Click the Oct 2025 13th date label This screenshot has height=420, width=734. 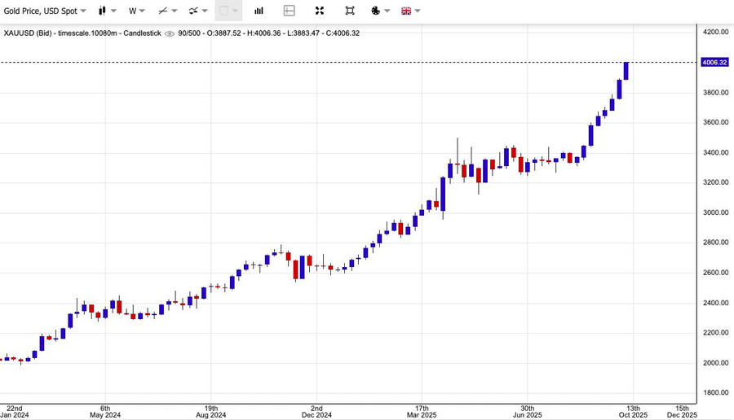point(633,411)
